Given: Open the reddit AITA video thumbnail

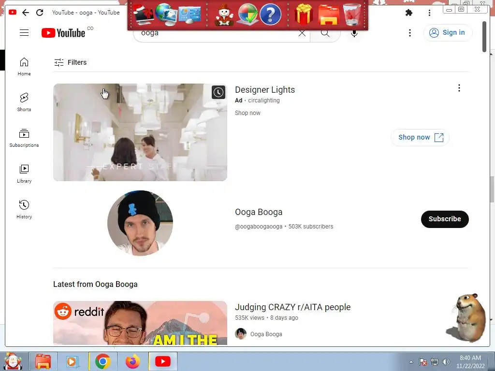Looking at the screenshot, I should click(140, 323).
